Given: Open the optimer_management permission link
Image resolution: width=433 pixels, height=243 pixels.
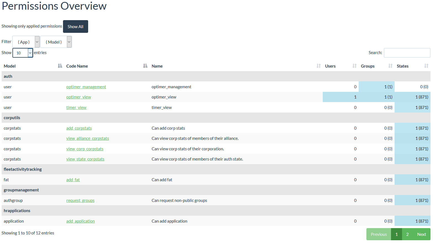Looking at the screenshot, I should point(86,87).
